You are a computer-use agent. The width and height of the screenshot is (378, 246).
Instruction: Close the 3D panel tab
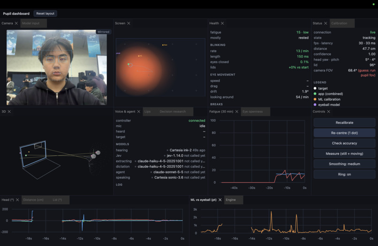(x=9, y=112)
